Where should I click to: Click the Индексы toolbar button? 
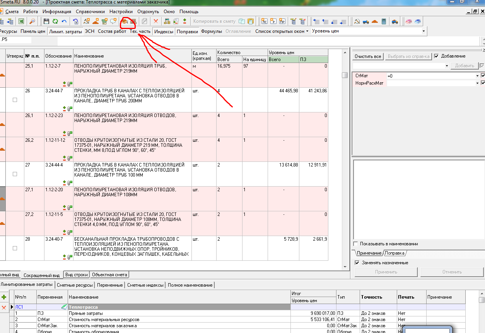(x=164, y=31)
